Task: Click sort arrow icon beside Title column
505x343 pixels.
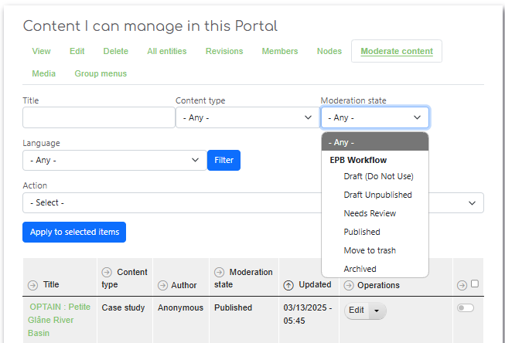Action: [x=32, y=285]
